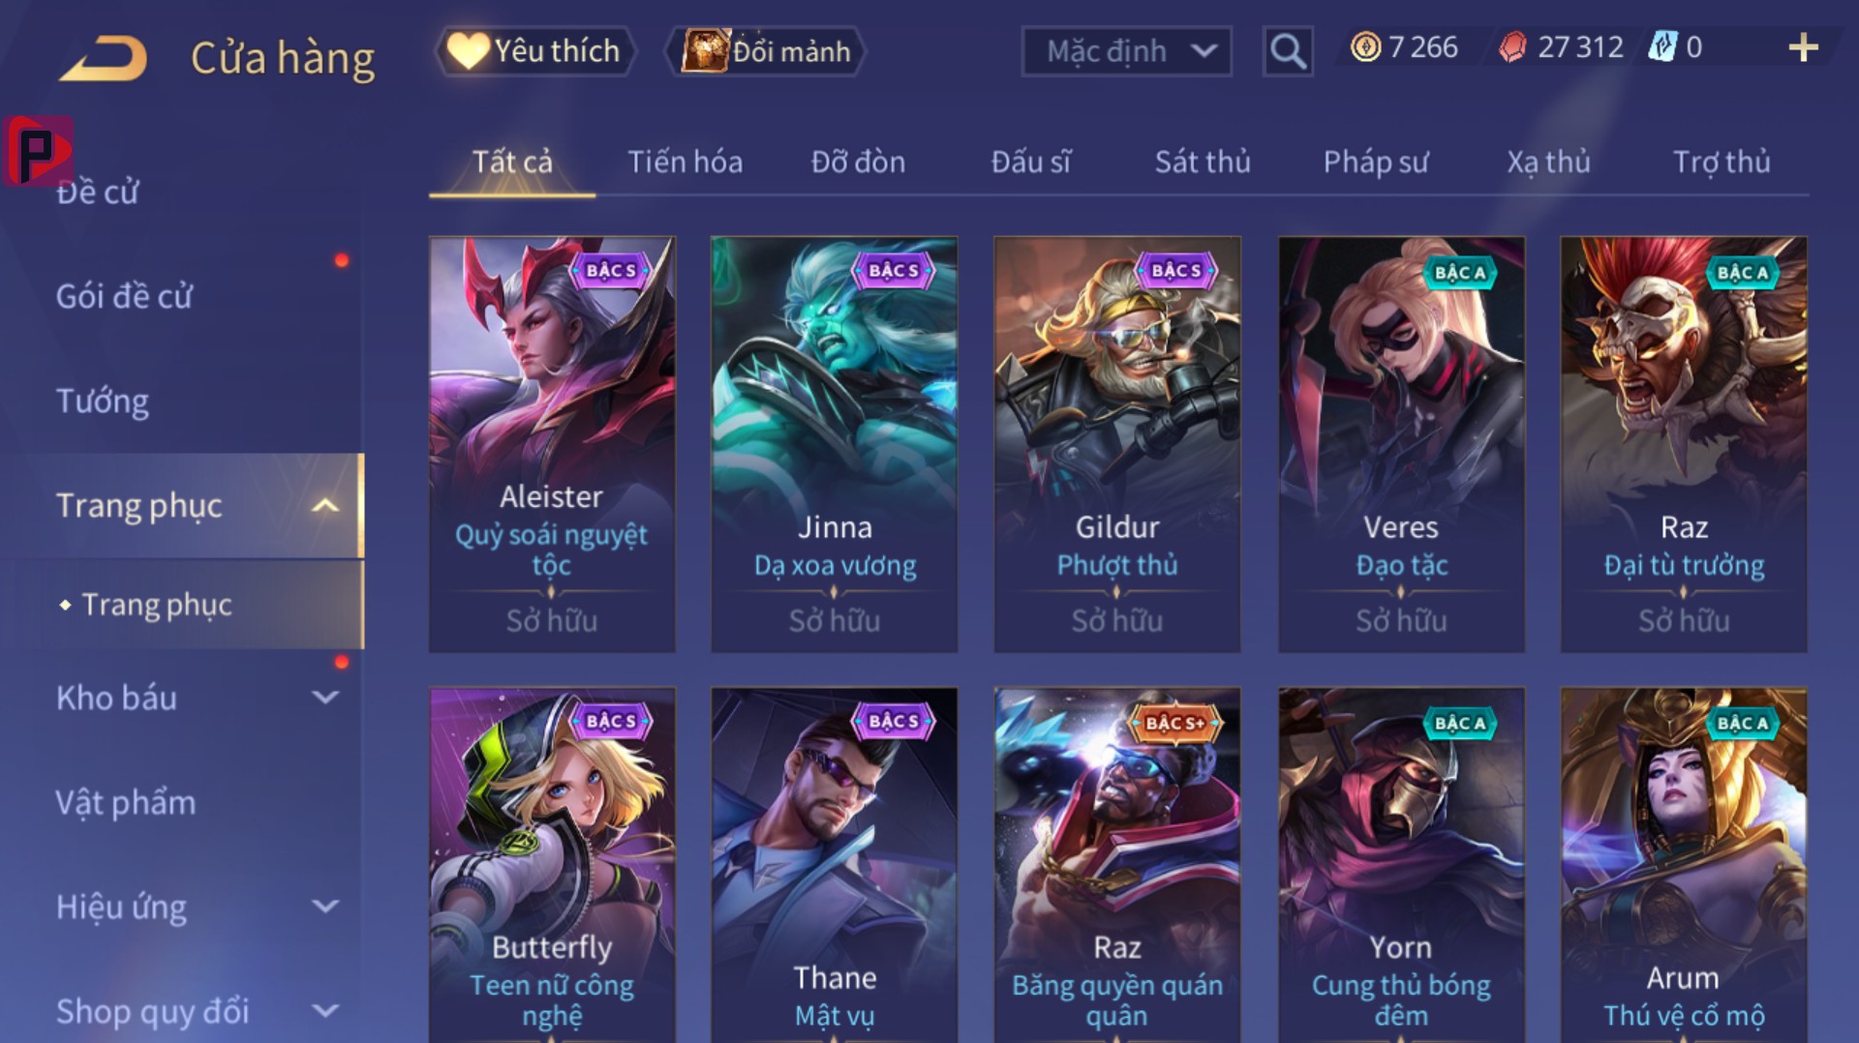Select the Aleister Quỷ soái nguyệt tộc skin
1859x1043 pixels.
click(x=552, y=444)
